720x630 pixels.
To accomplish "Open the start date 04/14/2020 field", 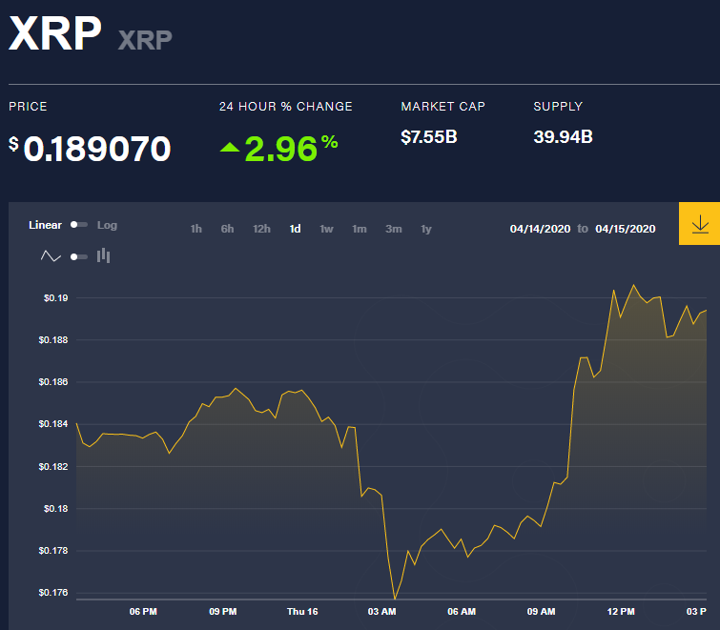I will (540, 229).
